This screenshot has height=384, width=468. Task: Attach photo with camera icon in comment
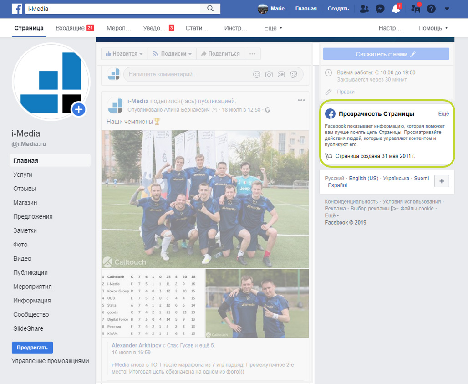click(269, 74)
